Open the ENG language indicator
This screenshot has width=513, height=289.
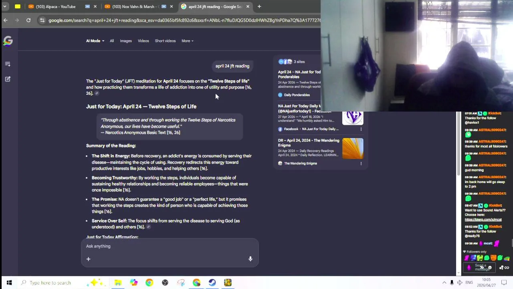tap(469, 283)
